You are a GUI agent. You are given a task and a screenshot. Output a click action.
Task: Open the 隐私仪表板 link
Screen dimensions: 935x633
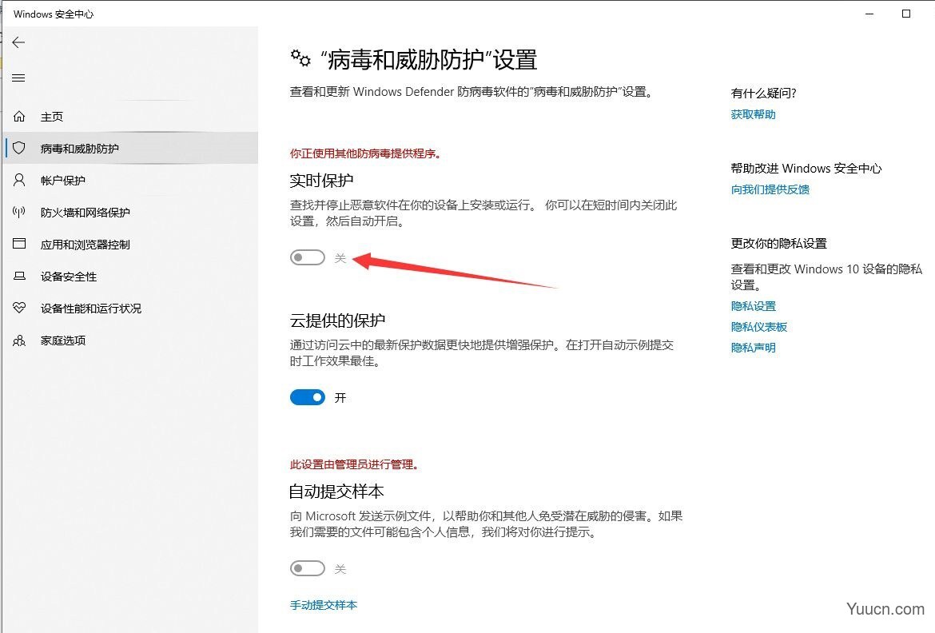(759, 327)
